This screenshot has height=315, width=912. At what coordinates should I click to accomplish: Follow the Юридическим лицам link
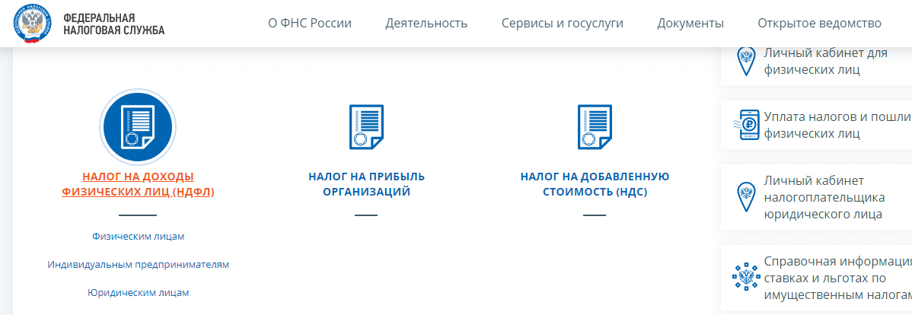tap(139, 293)
